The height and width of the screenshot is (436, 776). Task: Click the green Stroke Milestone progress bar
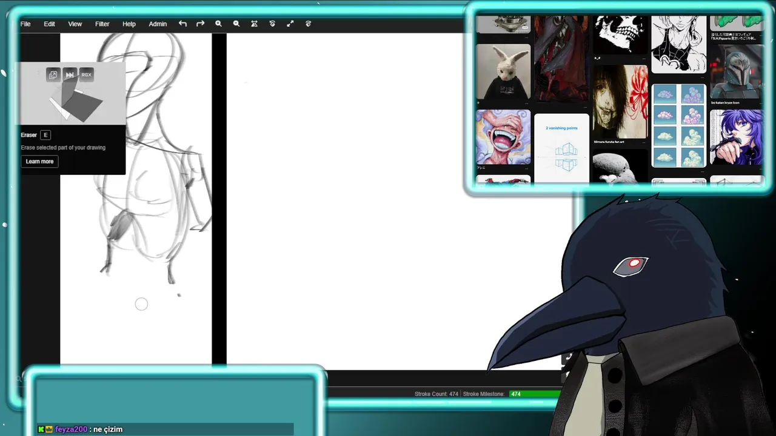(x=535, y=394)
